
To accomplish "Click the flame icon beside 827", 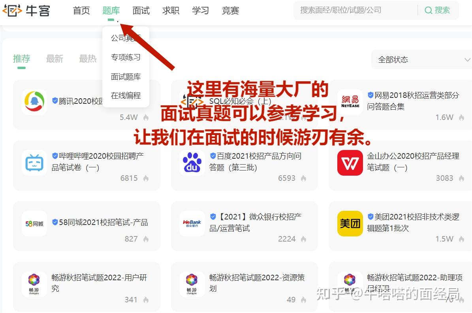I will click(146, 239).
